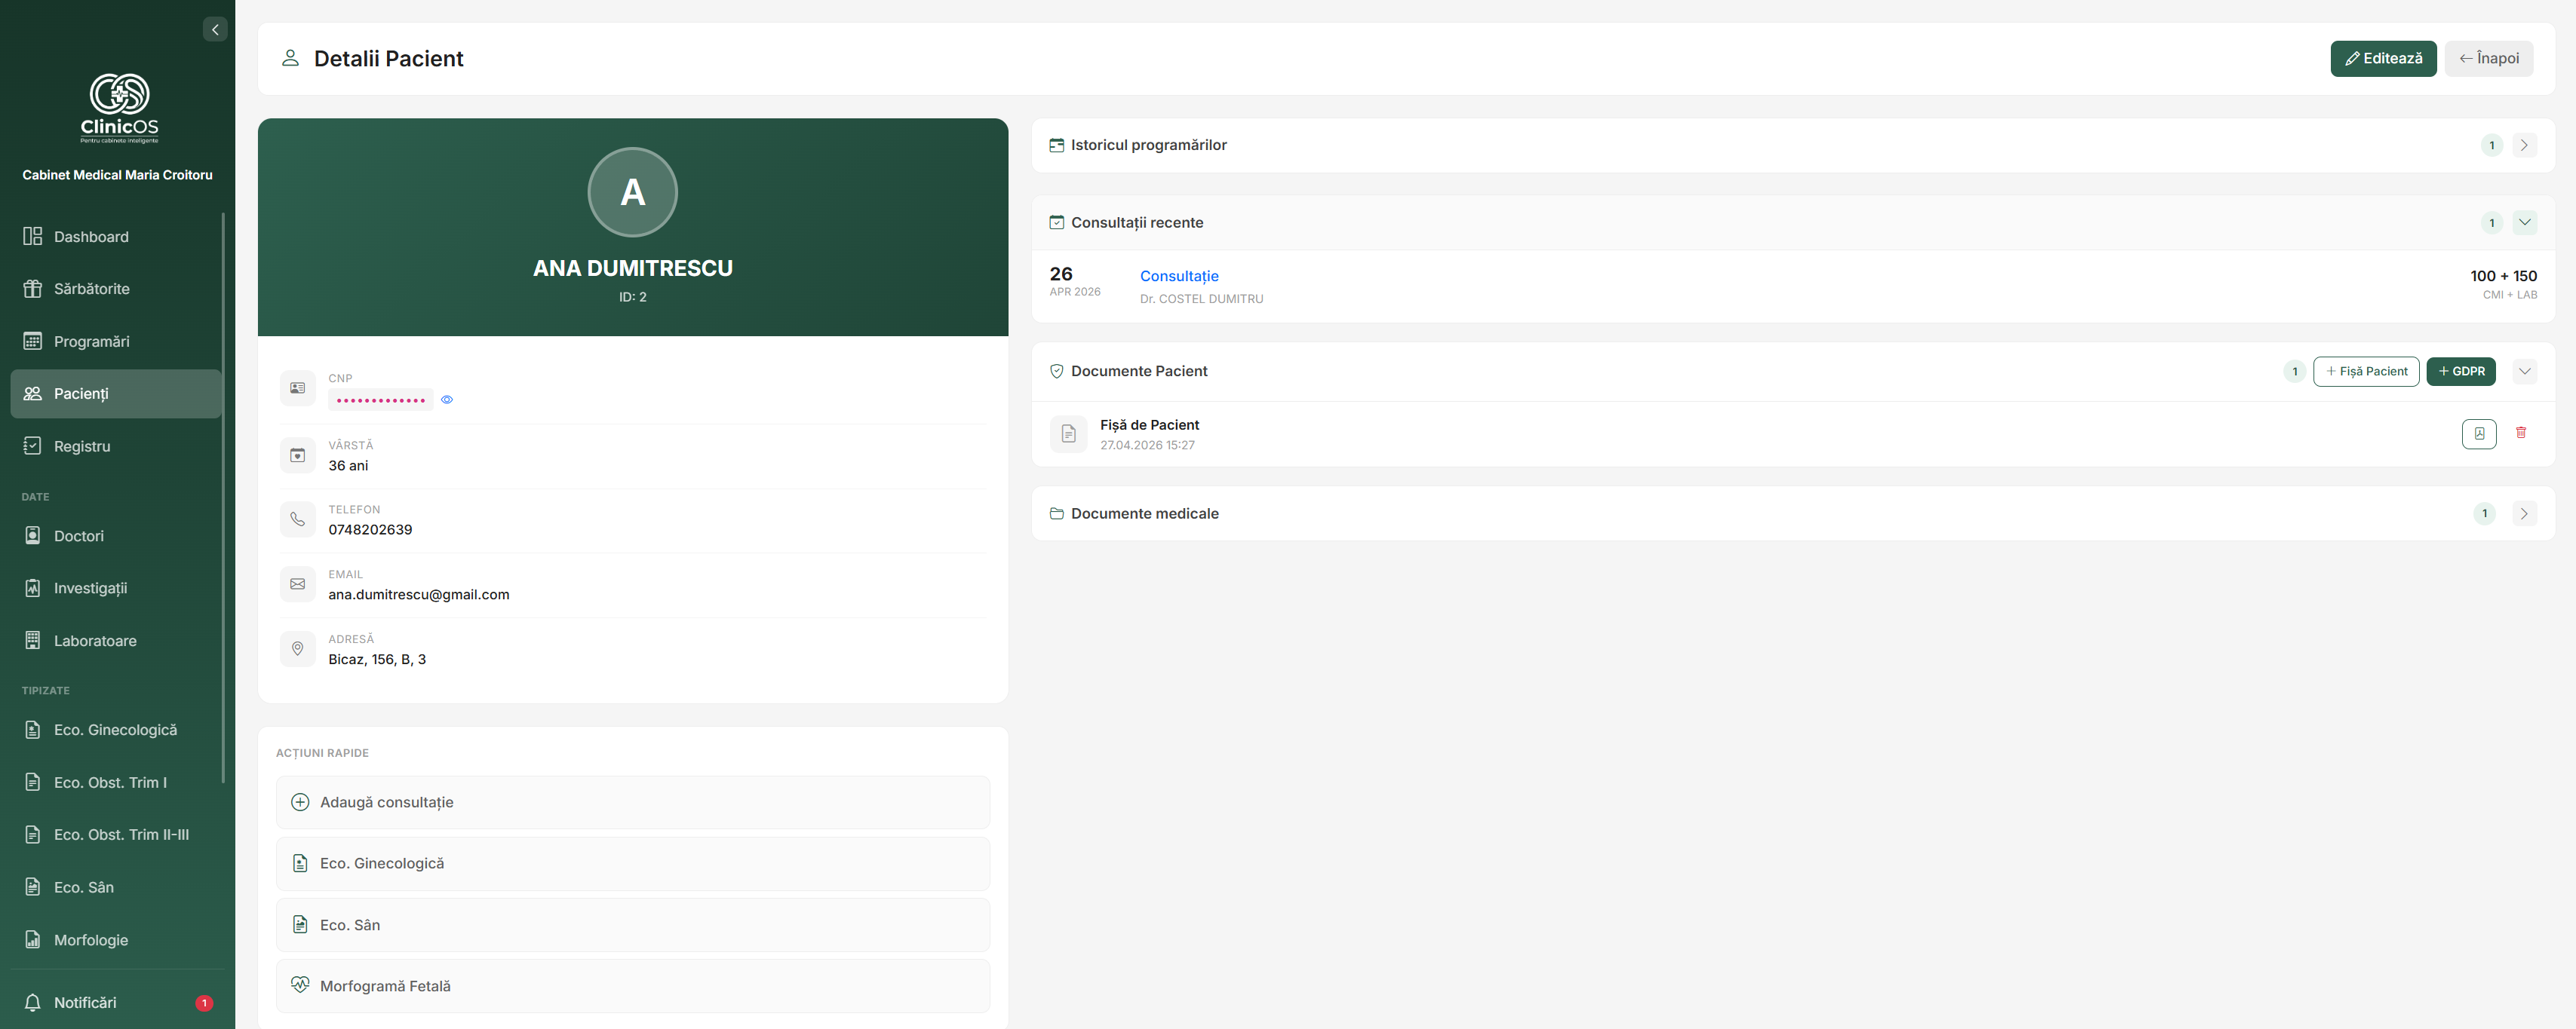Click the masked CNP field

coord(381,400)
